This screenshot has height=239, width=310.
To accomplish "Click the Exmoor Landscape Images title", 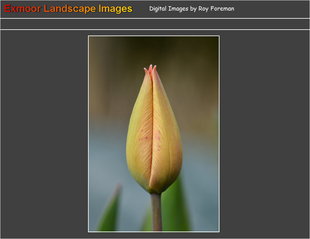I will click(68, 9).
